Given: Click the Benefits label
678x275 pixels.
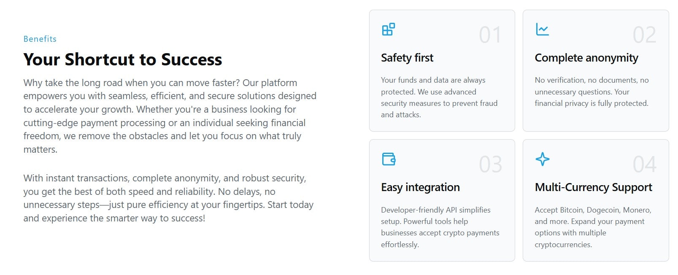Looking at the screenshot, I should tap(40, 39).
